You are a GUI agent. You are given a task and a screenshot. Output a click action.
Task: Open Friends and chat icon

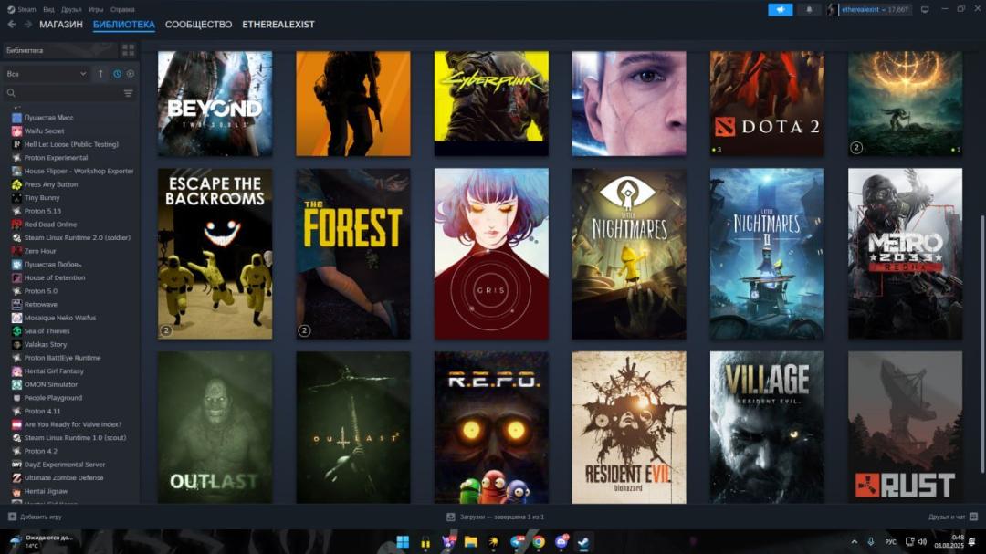click(x=973, y=517)
